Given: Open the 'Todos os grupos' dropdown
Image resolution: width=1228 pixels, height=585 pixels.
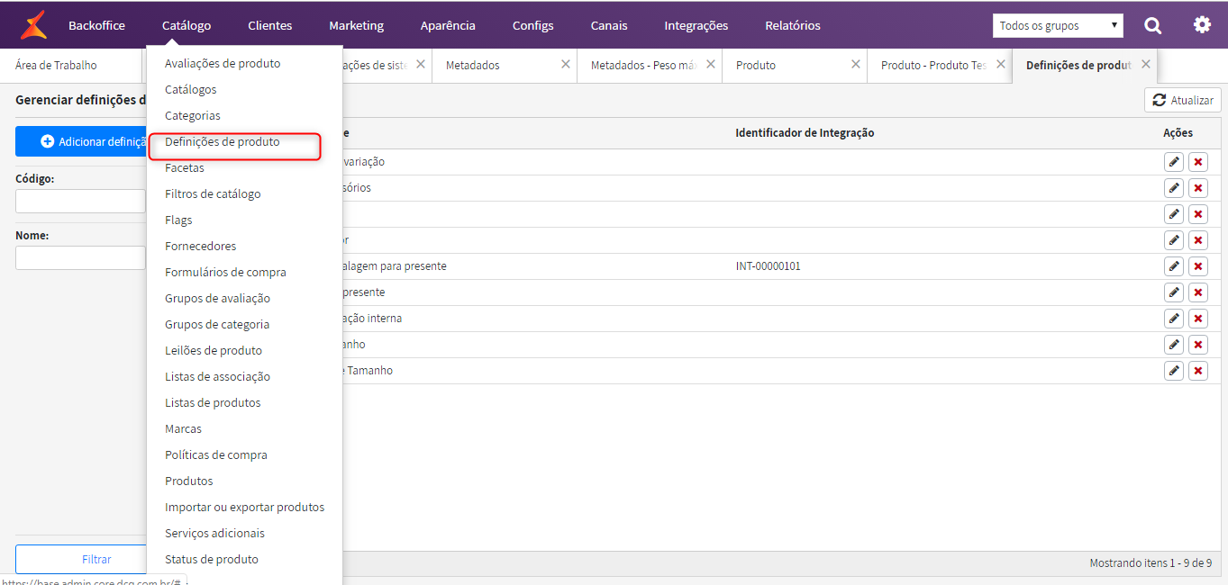Looking at the screenshot, I should point(1058,26).
